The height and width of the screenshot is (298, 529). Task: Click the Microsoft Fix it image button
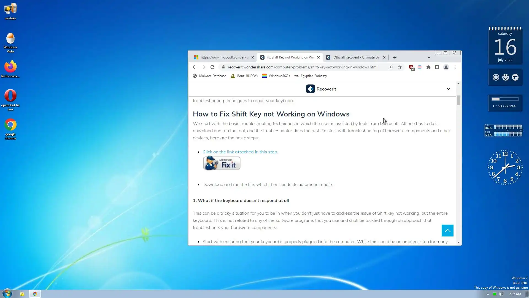coord(222,163)
